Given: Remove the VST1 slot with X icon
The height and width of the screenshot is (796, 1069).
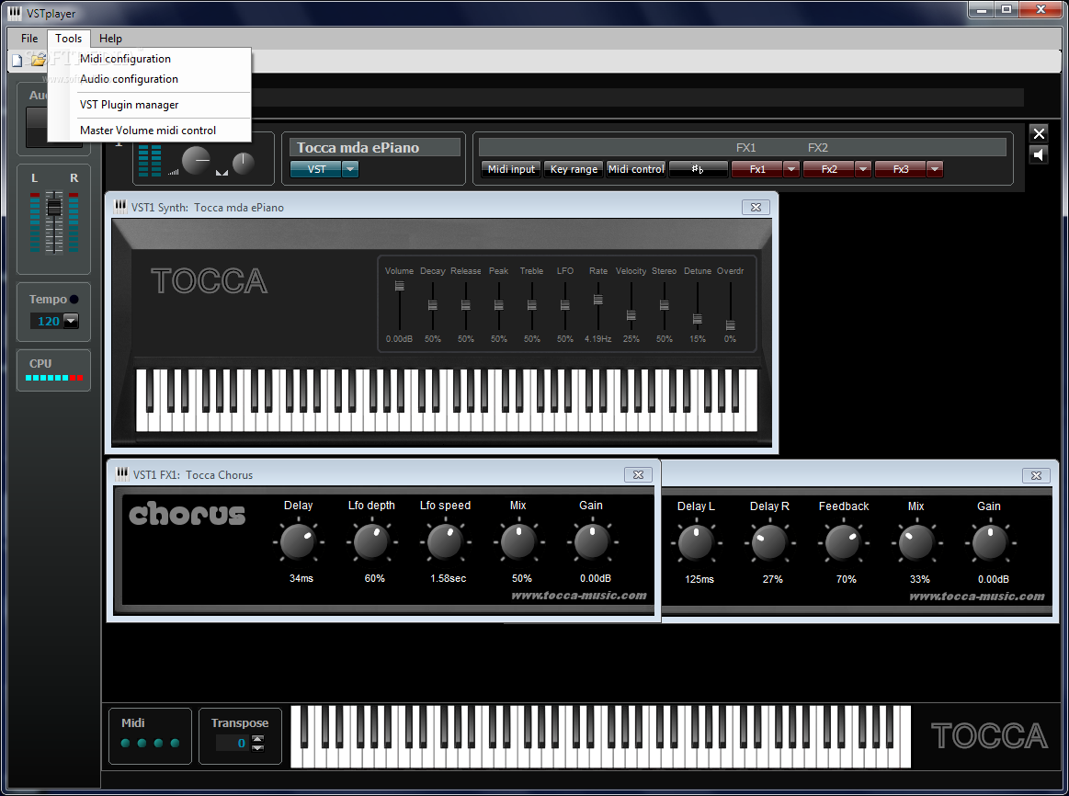Looking at the screenshot, I should pos(1039,133).
